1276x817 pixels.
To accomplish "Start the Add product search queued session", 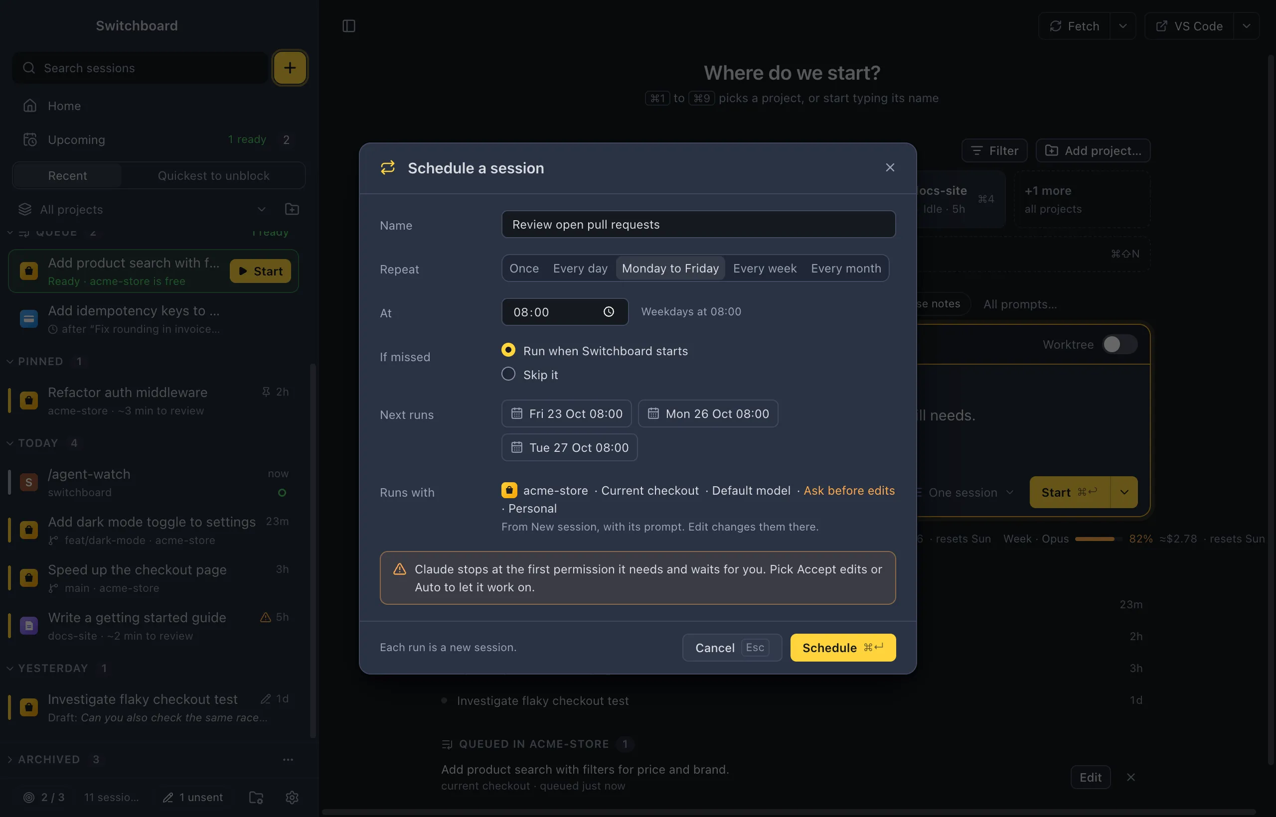I will click(x=260, y=271).
